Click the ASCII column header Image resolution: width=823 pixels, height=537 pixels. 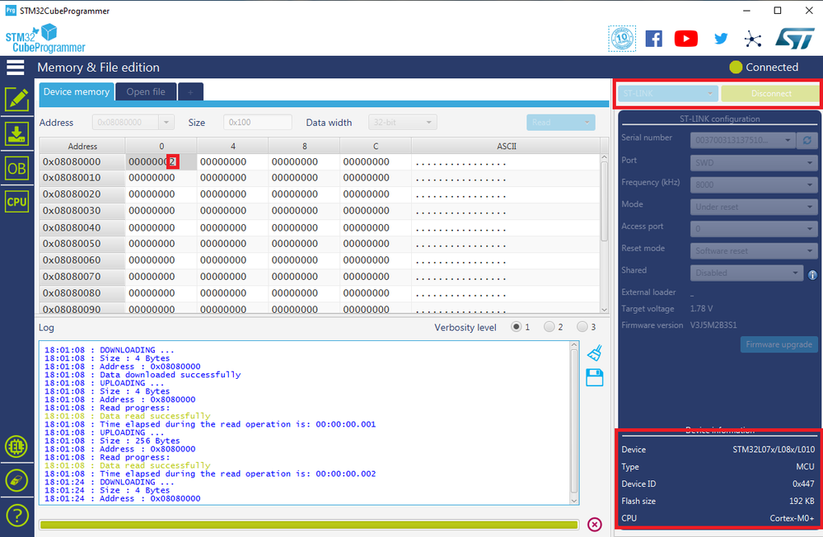(507, 146)
